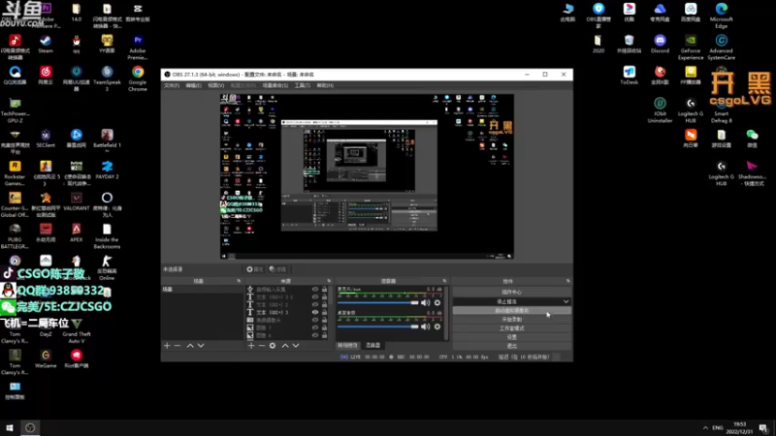Viewport: 776px width, 436px height.
Task: Open OBS 设置 settings button
Action: (512, 337)
